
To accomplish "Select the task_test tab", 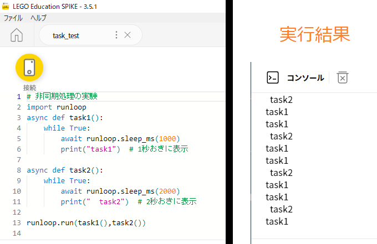I will [x=66, y=35].
